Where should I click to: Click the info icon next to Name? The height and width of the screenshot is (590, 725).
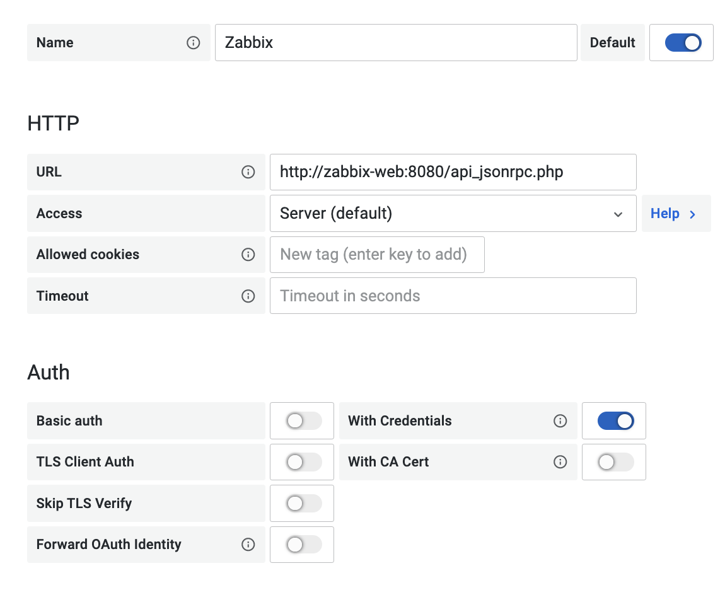194,43
